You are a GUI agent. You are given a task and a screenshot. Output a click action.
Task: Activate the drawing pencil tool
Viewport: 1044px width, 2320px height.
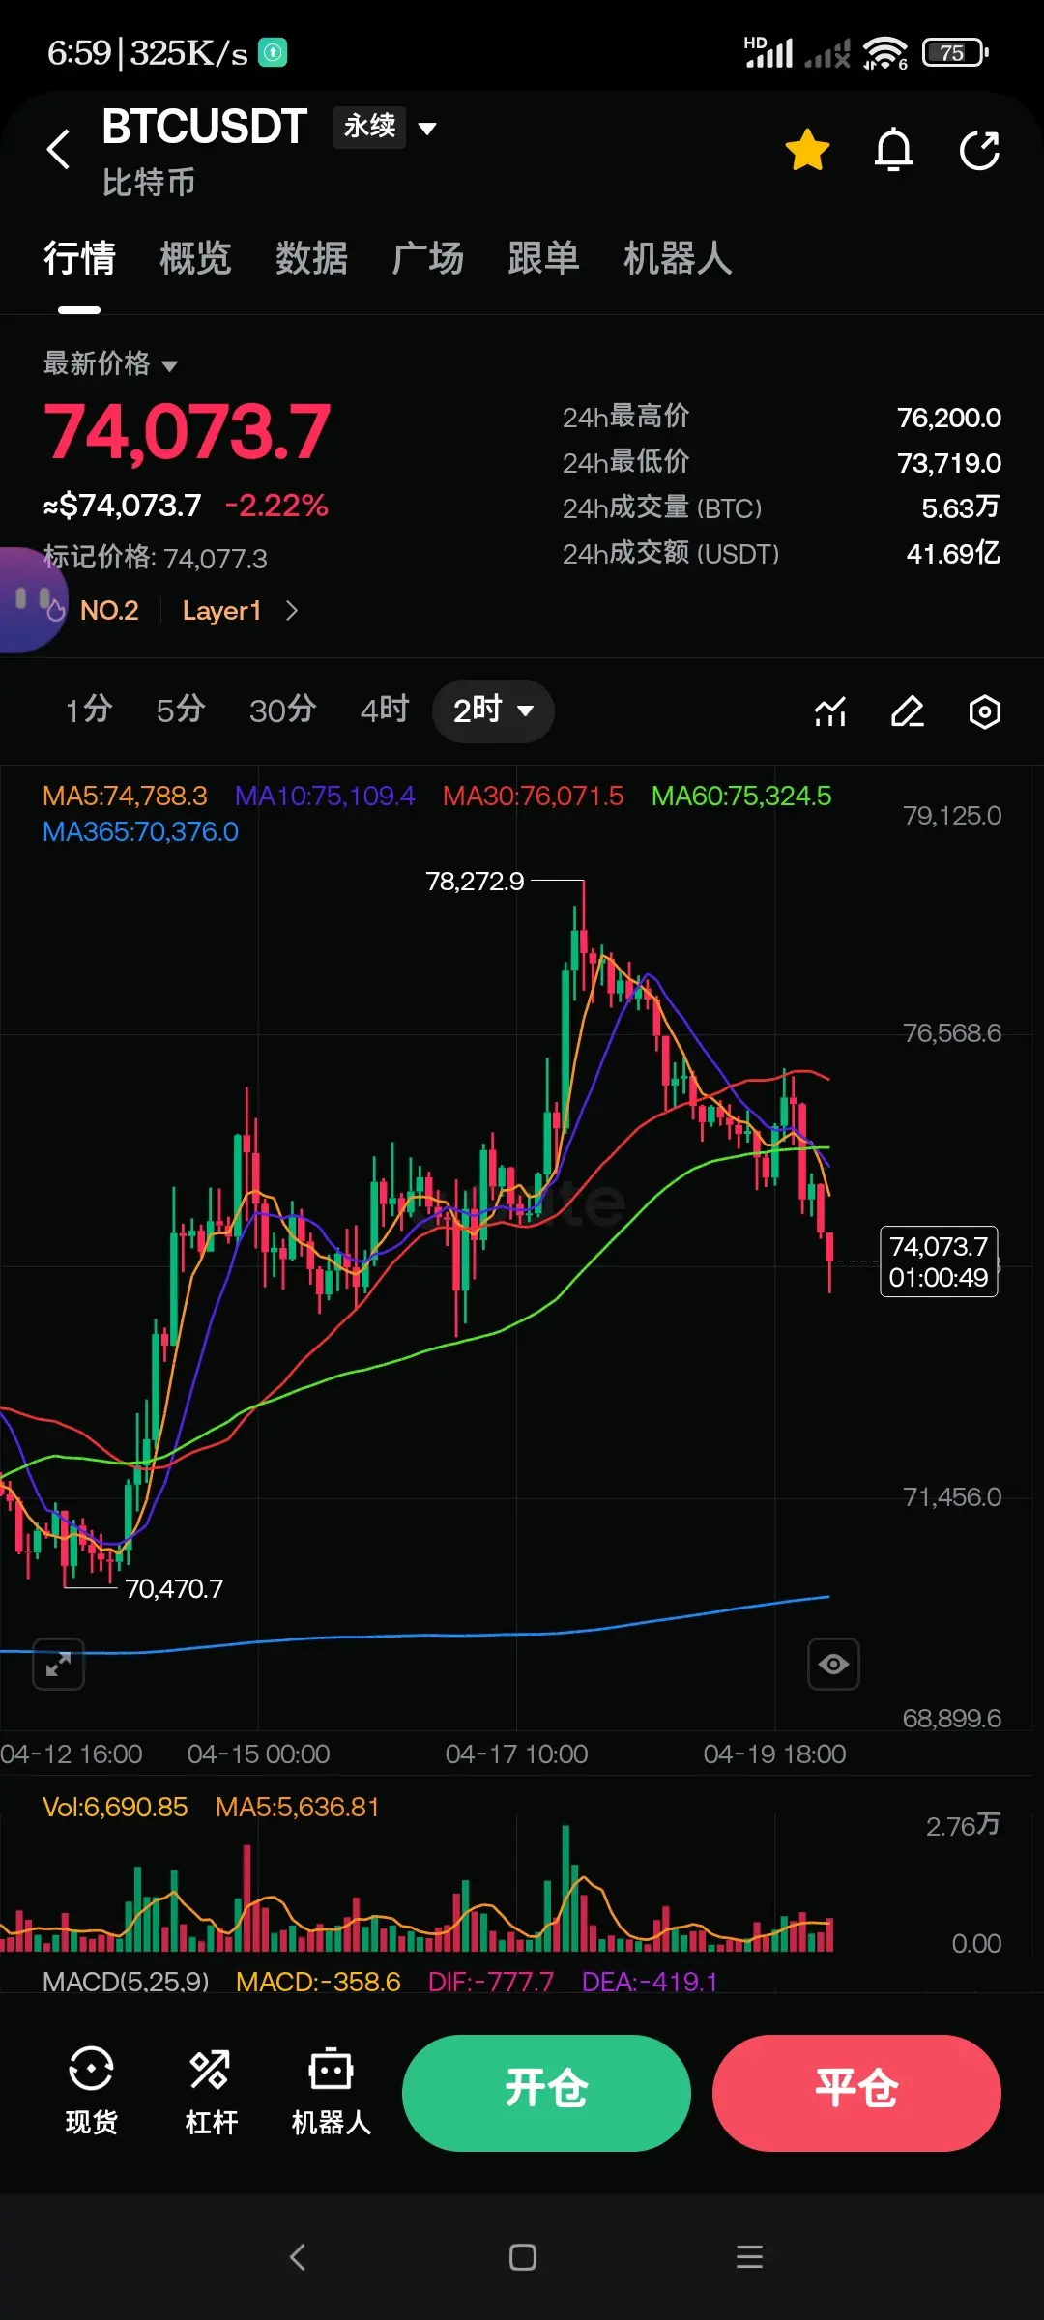pos(907,711)
